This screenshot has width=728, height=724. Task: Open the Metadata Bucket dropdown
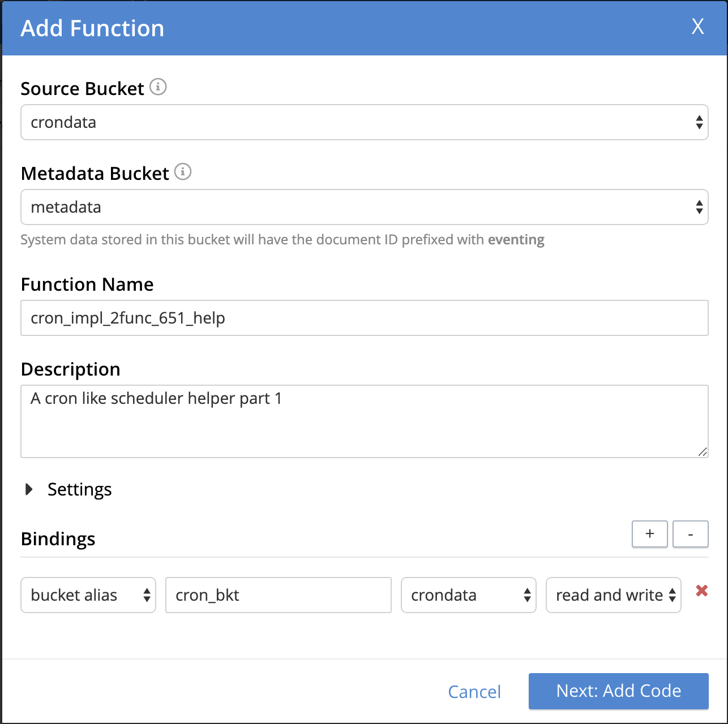[365, 207]
